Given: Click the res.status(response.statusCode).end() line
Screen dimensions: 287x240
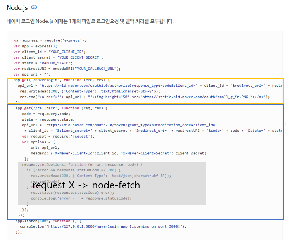Looking at the screenshot, I should click(x=73, y=193).
